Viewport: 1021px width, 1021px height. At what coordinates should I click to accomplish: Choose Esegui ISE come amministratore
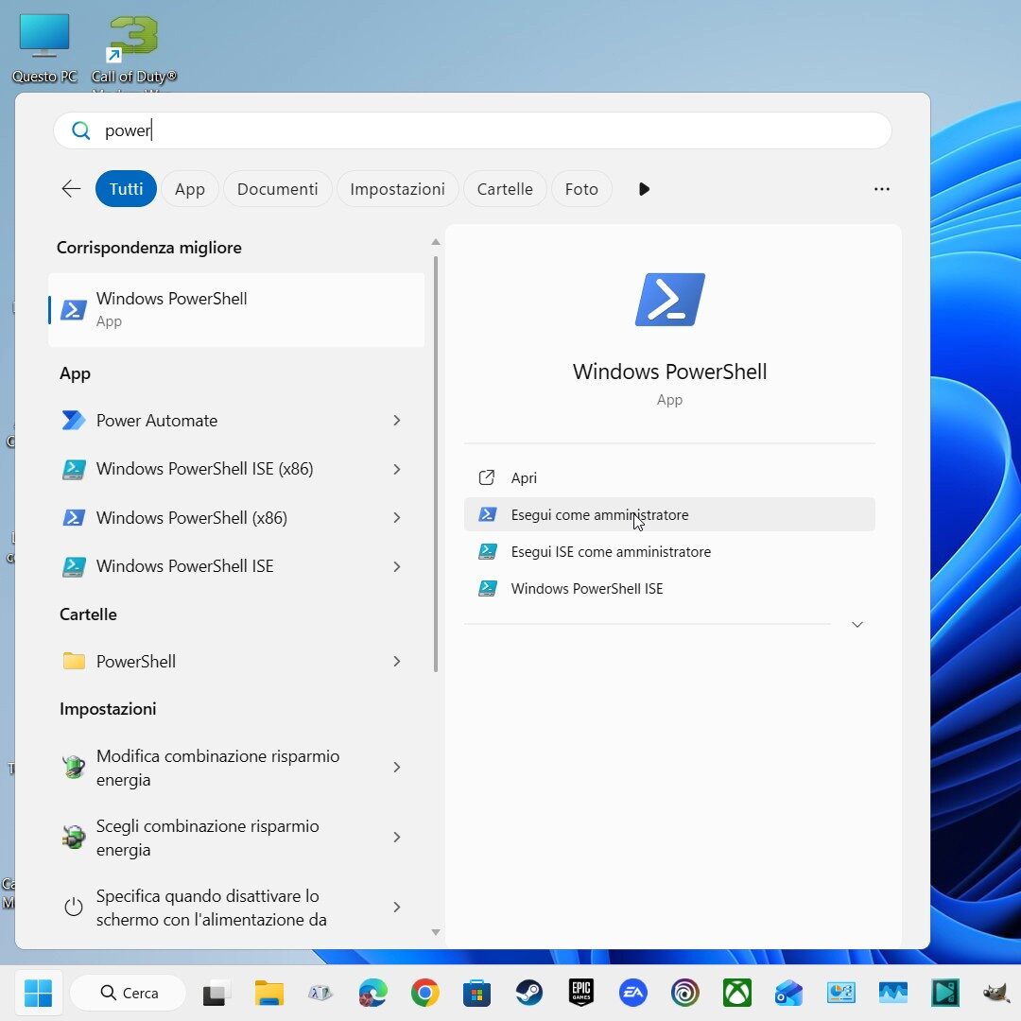coord(669,551)
